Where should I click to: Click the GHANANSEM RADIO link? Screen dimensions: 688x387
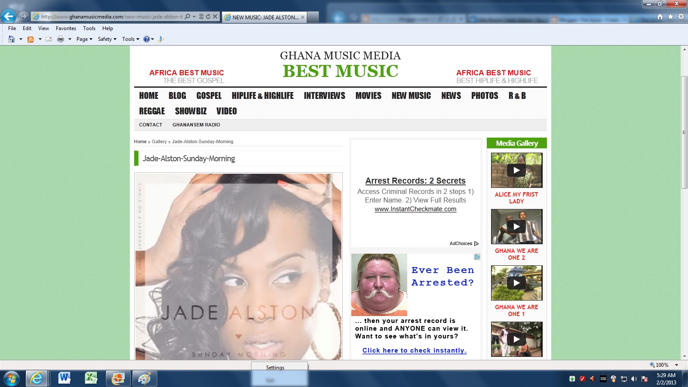pyautogui.click(x=196, y=125)
